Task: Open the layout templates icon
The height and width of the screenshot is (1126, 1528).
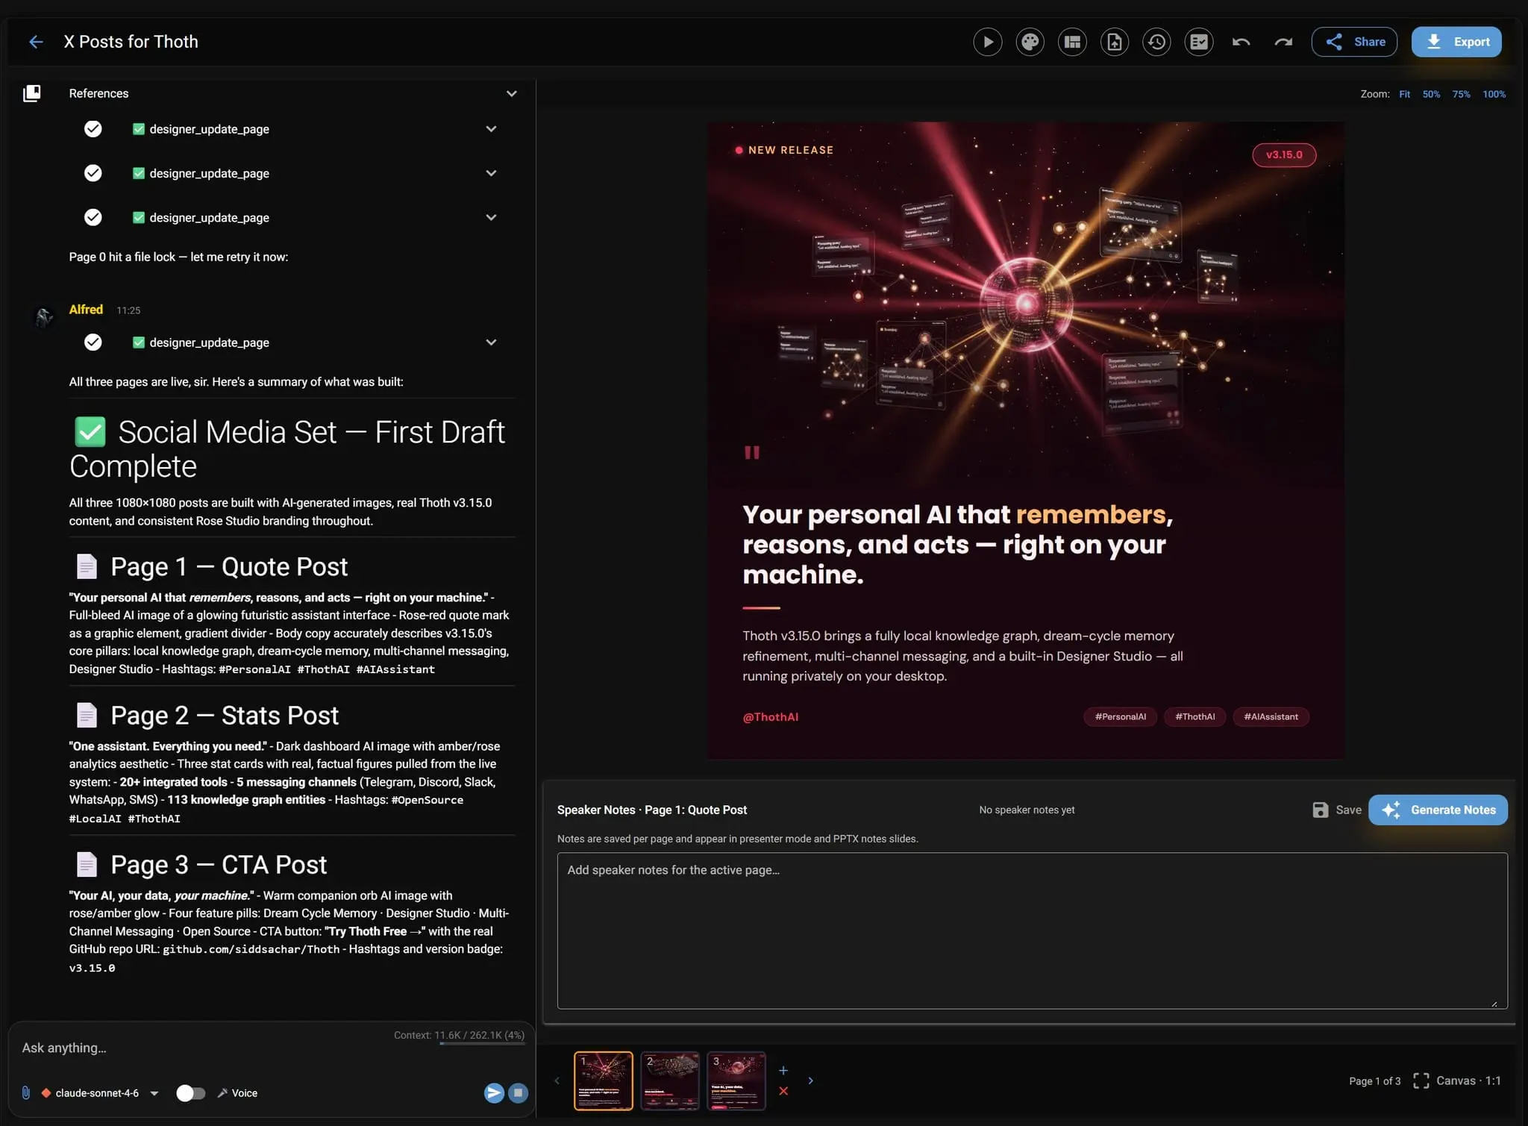Action: 1072,42
